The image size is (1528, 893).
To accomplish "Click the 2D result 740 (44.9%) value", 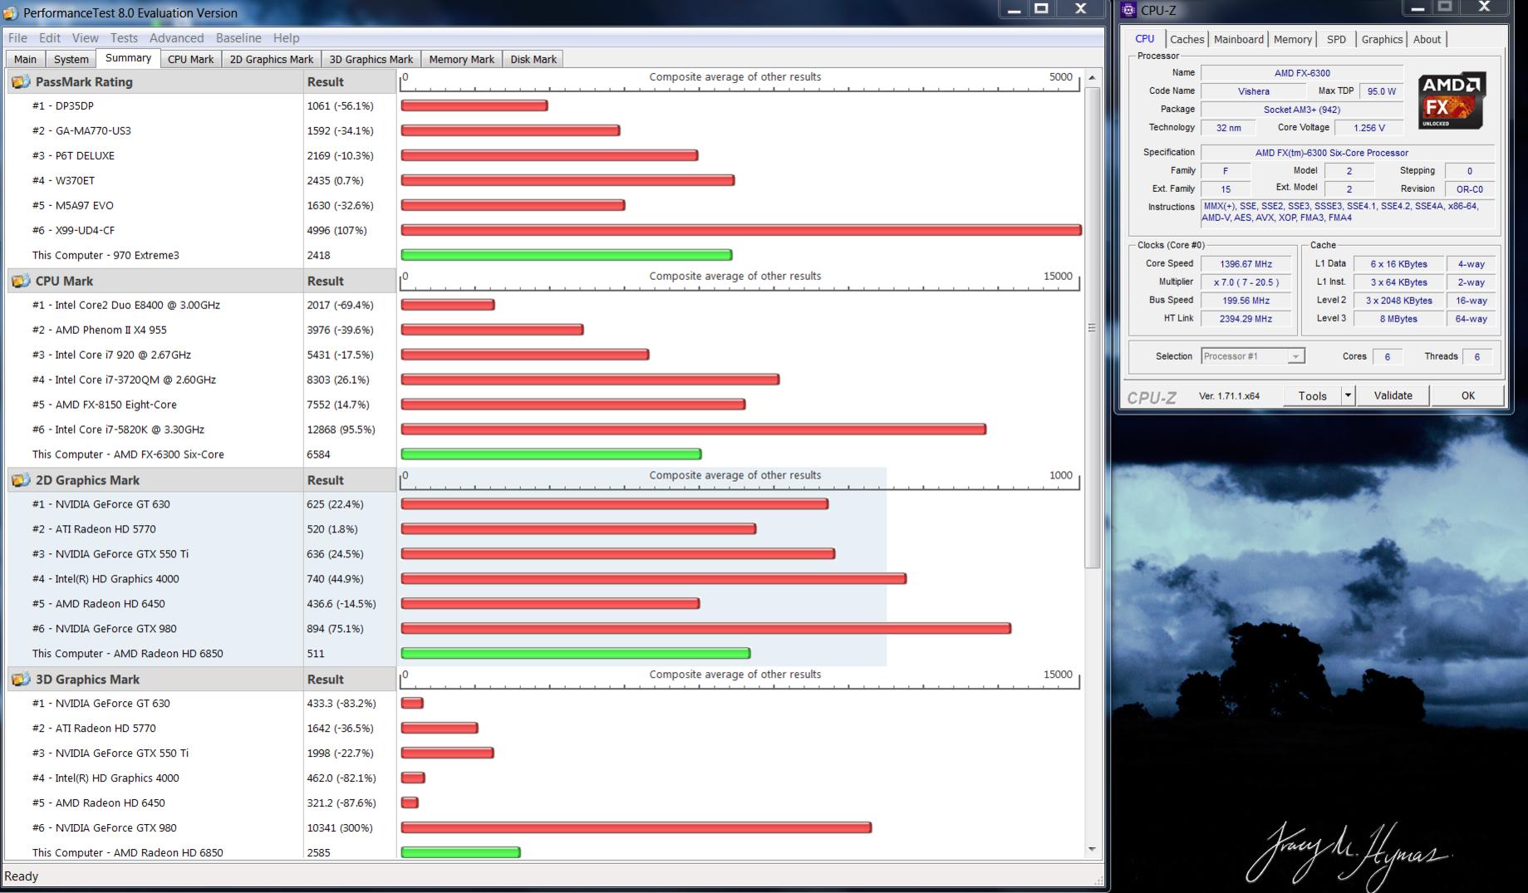I will pyautogui.click(x=336, y=579).
